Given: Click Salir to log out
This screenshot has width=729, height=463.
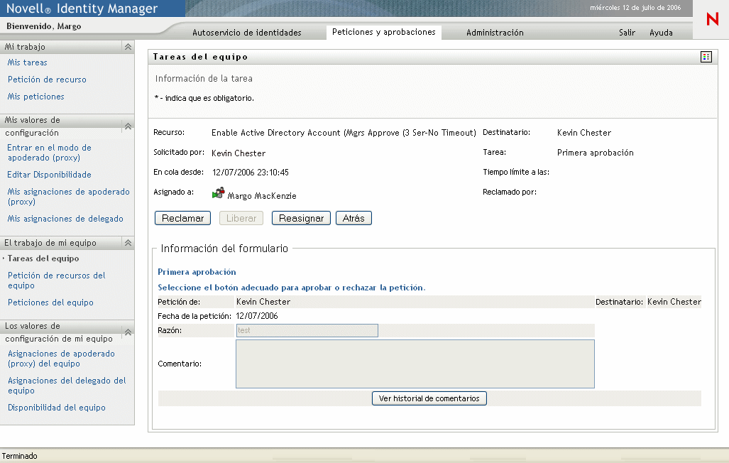Looking at the screenshot, I should 627,33.
